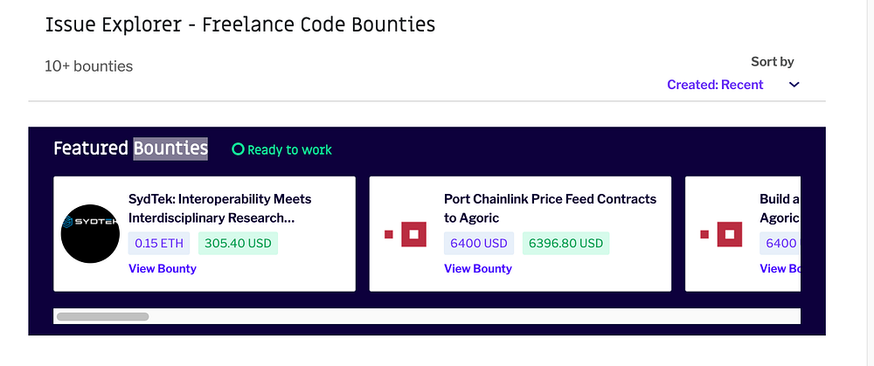Click View Bounty on the third card

(x=780, y=268)
